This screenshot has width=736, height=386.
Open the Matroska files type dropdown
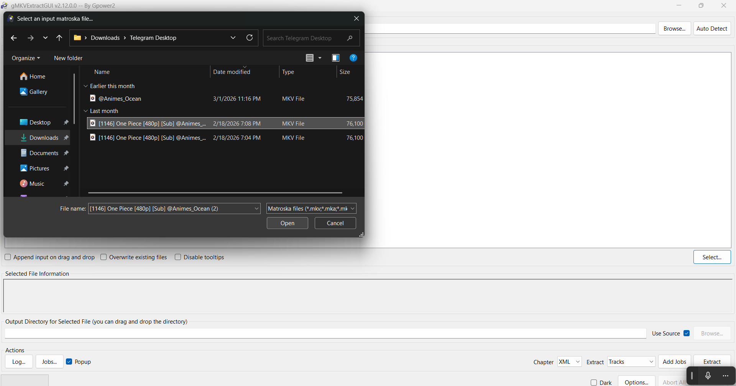pos(311,209)
